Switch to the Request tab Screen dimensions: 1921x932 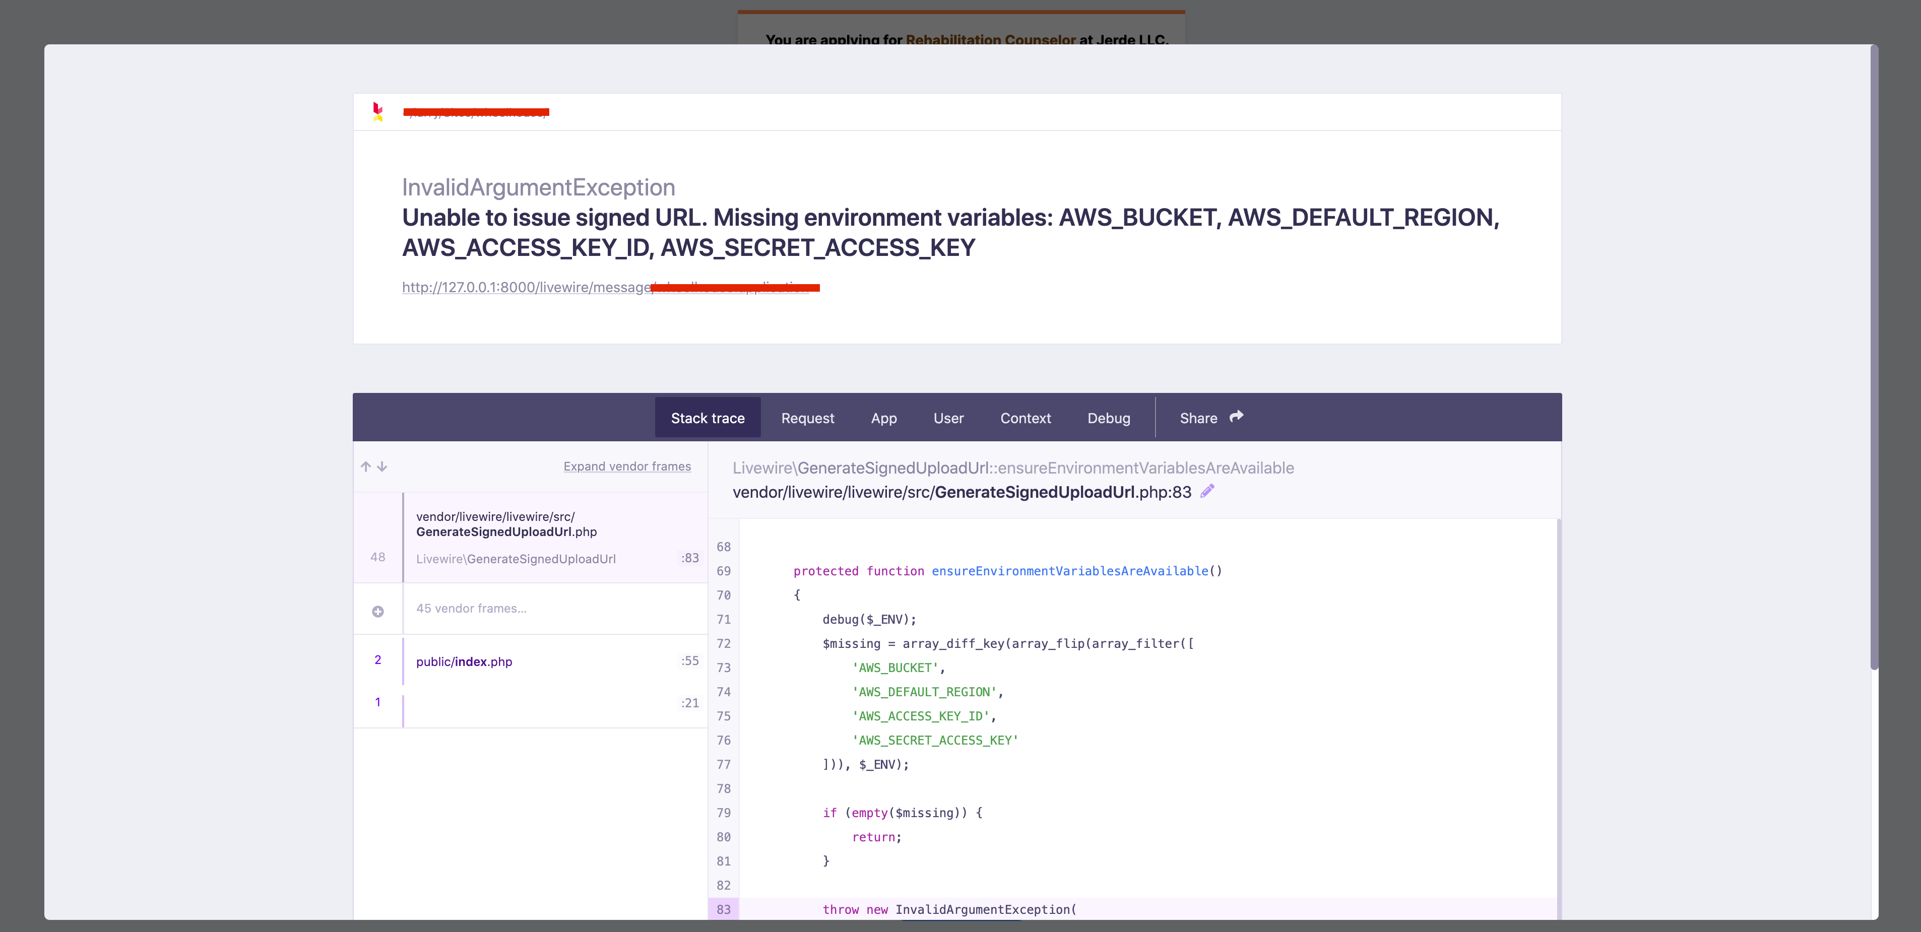pyautogui.click(x=808, y=418)
